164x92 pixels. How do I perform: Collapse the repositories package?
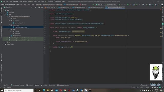click(9, 21)
